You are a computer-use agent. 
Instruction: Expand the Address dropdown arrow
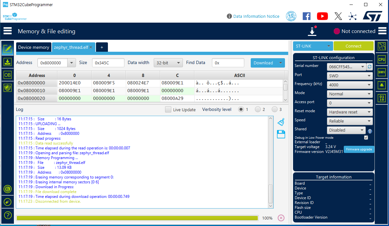[x=72, y=63]
